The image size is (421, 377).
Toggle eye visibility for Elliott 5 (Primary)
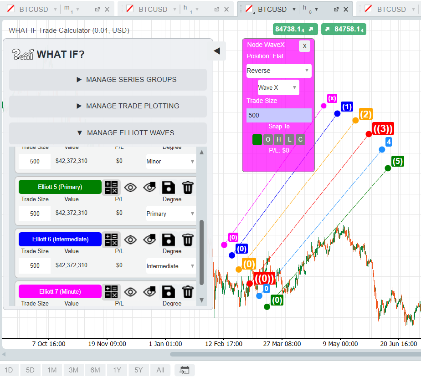coord(130,187)
